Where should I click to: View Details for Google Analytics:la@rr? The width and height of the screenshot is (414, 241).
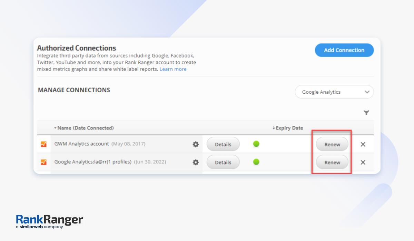pos(223,163)
